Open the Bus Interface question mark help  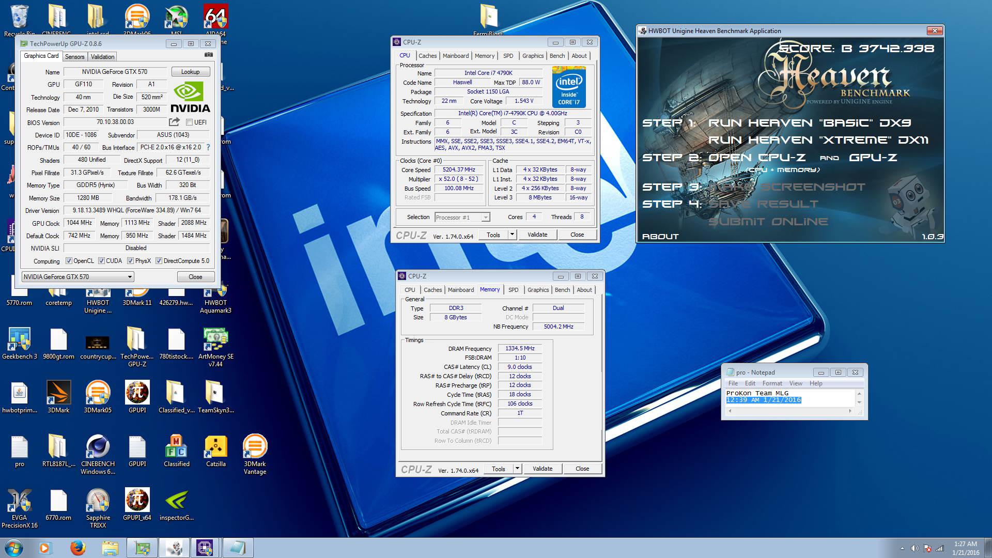pos(208,147)
